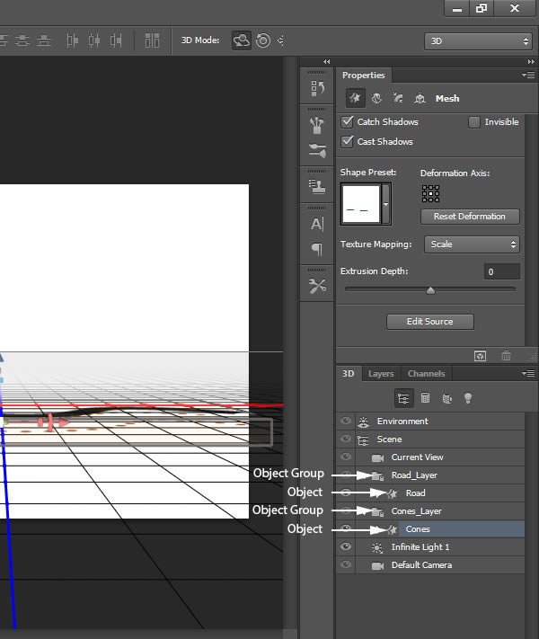Screen dimensions: 539x639
Task: Toggle visibility of Scene
Action: point(346,439)
